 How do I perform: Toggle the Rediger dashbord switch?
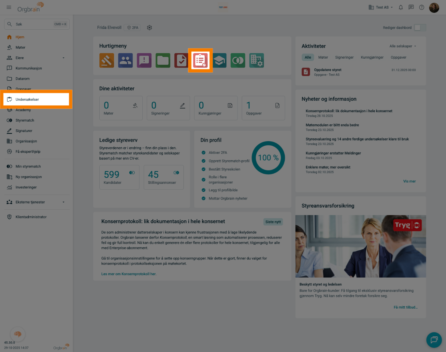[x=420, y=28]
